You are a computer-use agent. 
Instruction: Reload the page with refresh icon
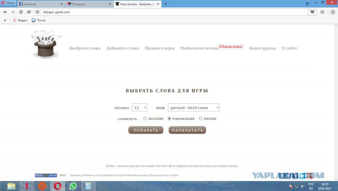tap(21, 12)
